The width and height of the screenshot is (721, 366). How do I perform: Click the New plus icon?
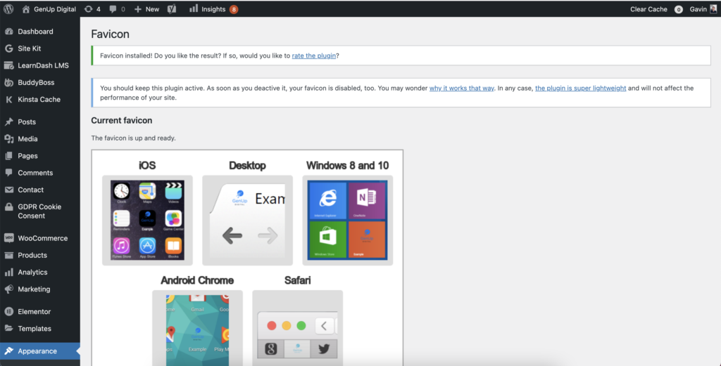click(x=137, y=9)
